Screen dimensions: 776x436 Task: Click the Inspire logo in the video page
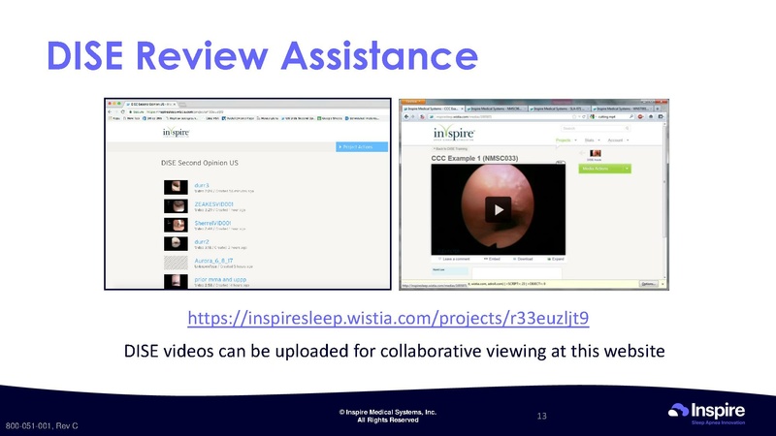pyautogui.click(x=454, y=134)
